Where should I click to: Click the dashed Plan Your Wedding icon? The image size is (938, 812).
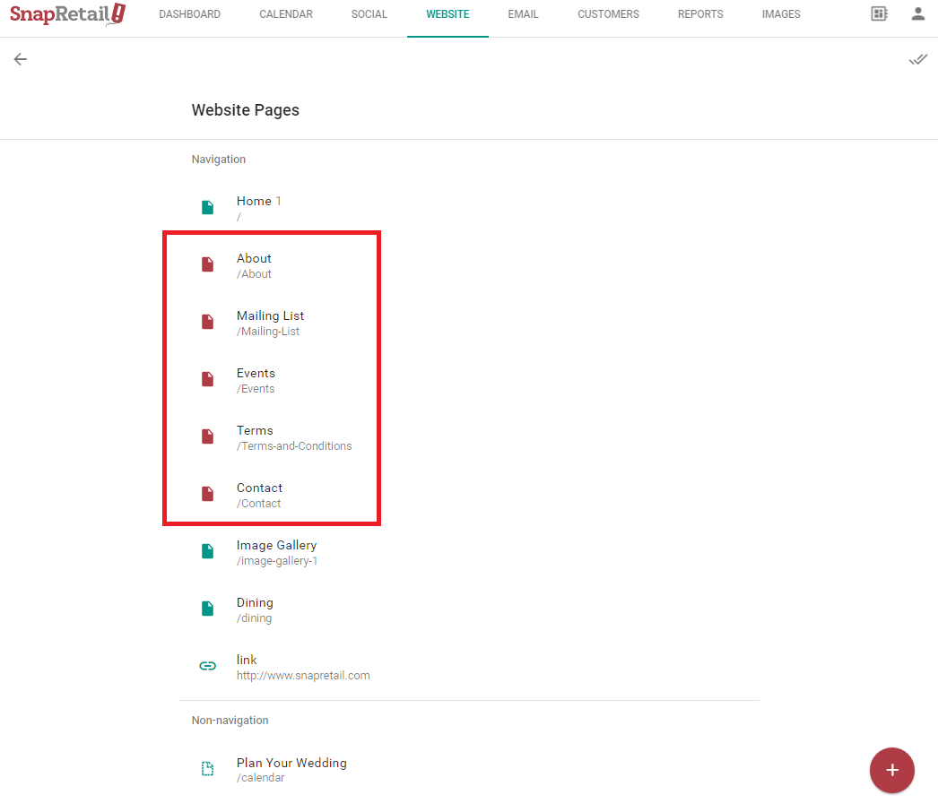(x=207, y=769)
